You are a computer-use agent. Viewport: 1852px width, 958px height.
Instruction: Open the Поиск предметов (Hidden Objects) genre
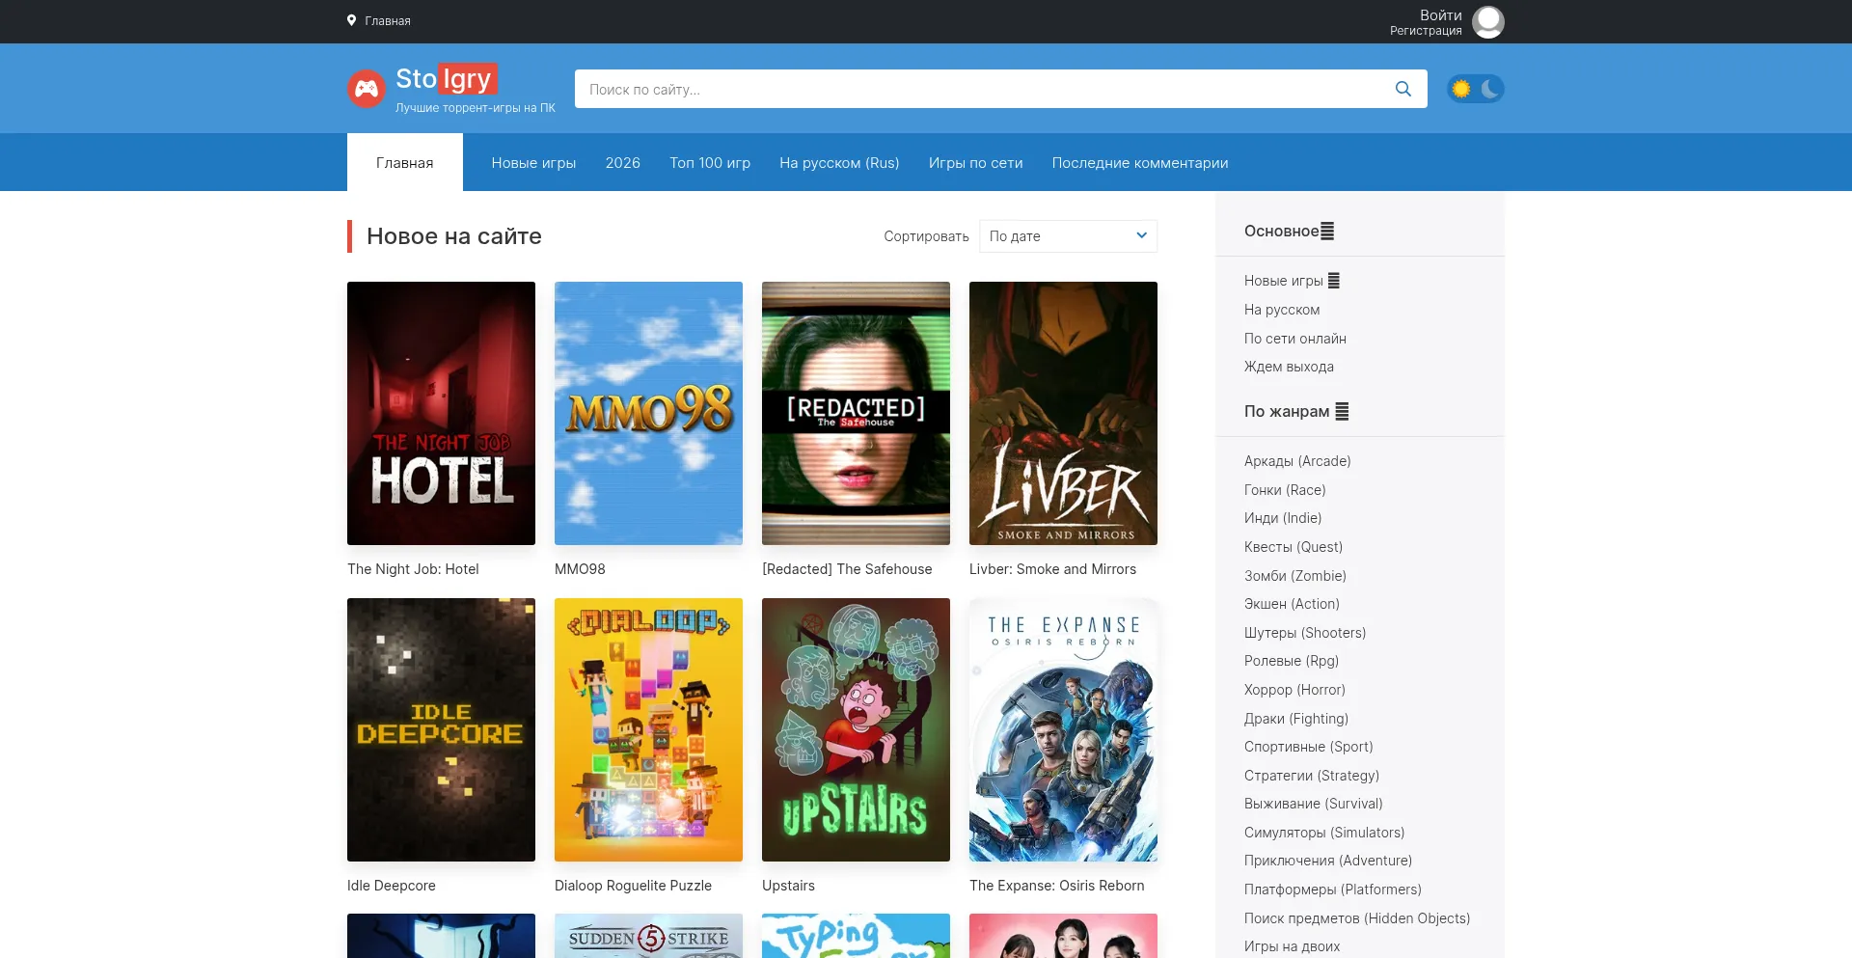(x=1357, y=918)
